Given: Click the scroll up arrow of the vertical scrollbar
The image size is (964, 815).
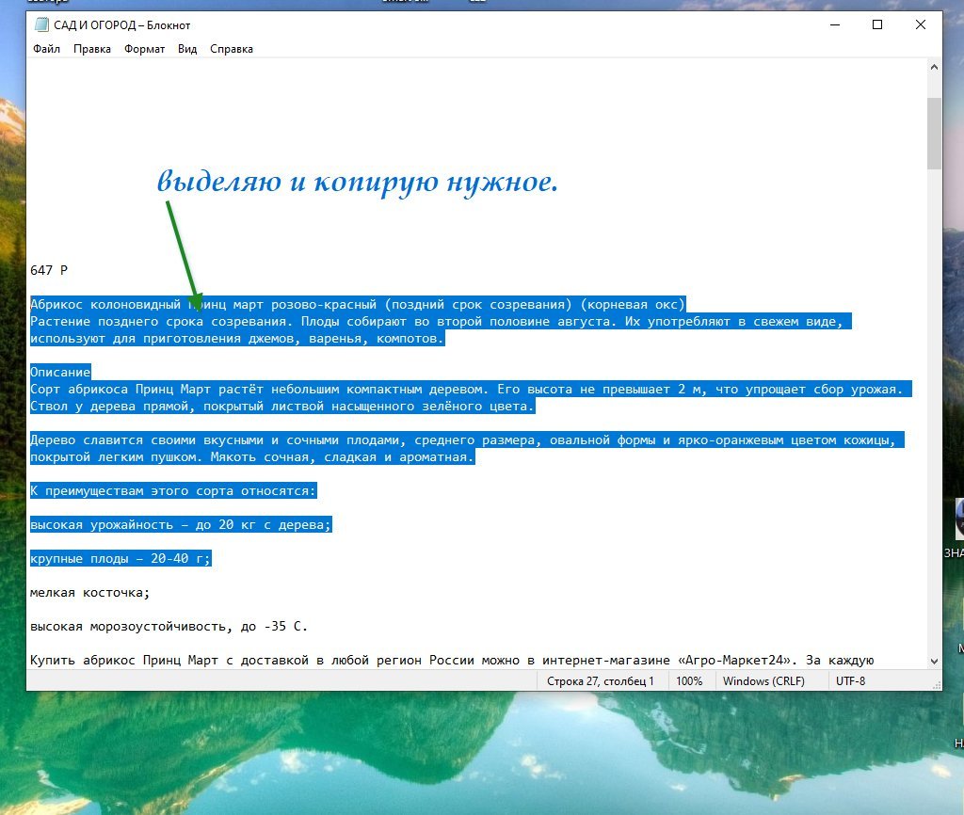Looking at the screenshot, I should click(x=934, y=67).
